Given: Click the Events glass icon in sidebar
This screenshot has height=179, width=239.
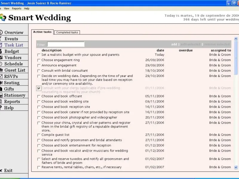Looking at the screenshot, I should 1,39.
